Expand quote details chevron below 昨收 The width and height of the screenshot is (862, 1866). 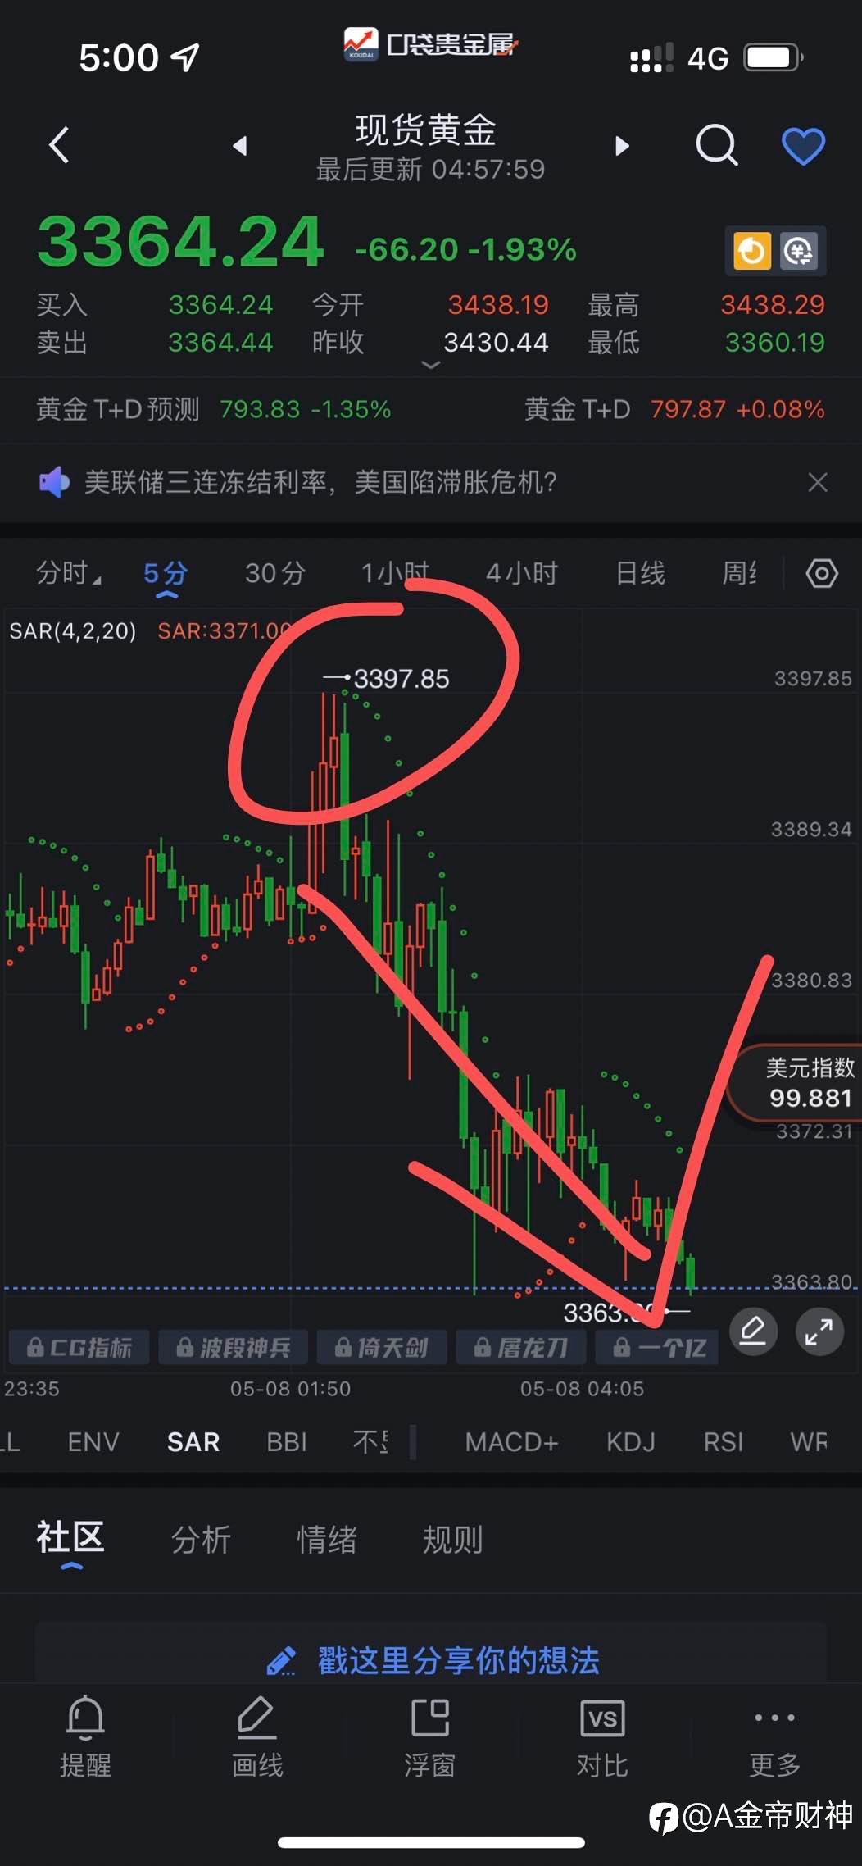tap(430, 365)
